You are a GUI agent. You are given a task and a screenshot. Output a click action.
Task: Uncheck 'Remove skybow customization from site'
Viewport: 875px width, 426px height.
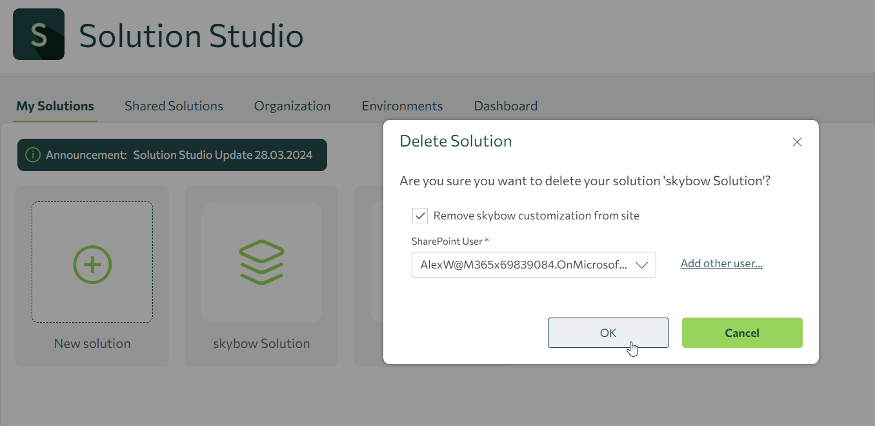[x=420, y=216]
